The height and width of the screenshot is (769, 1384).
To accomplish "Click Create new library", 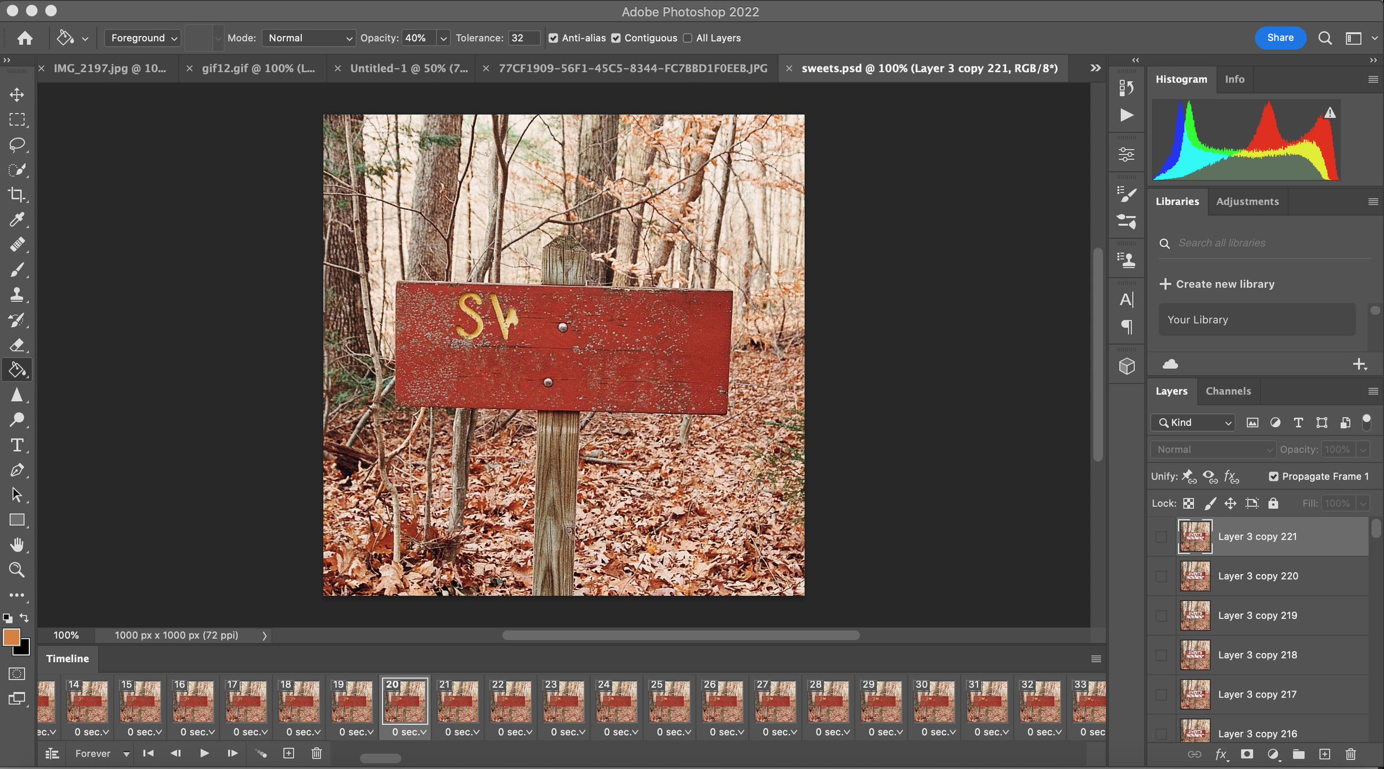I will pos(1217,284).
